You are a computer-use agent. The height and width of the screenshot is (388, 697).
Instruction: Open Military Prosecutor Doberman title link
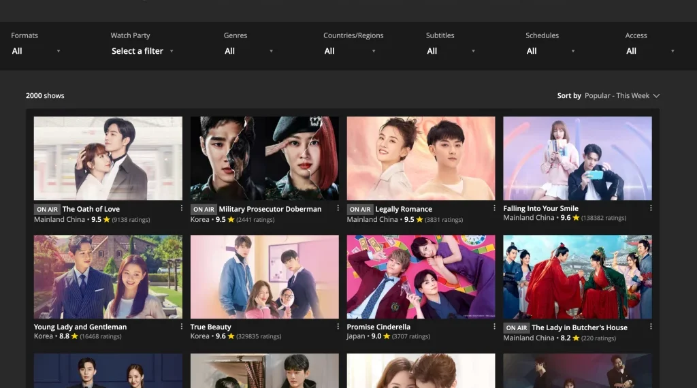click(270, 209)
